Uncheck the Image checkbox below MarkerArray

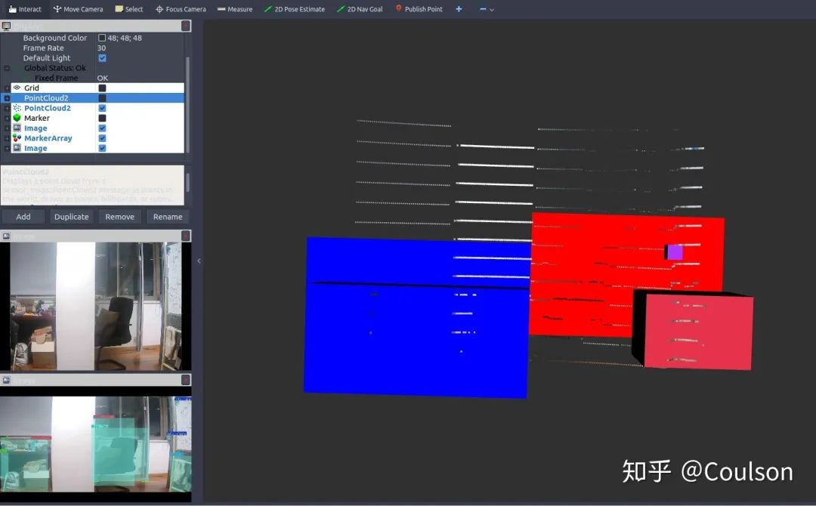(102, 148)
